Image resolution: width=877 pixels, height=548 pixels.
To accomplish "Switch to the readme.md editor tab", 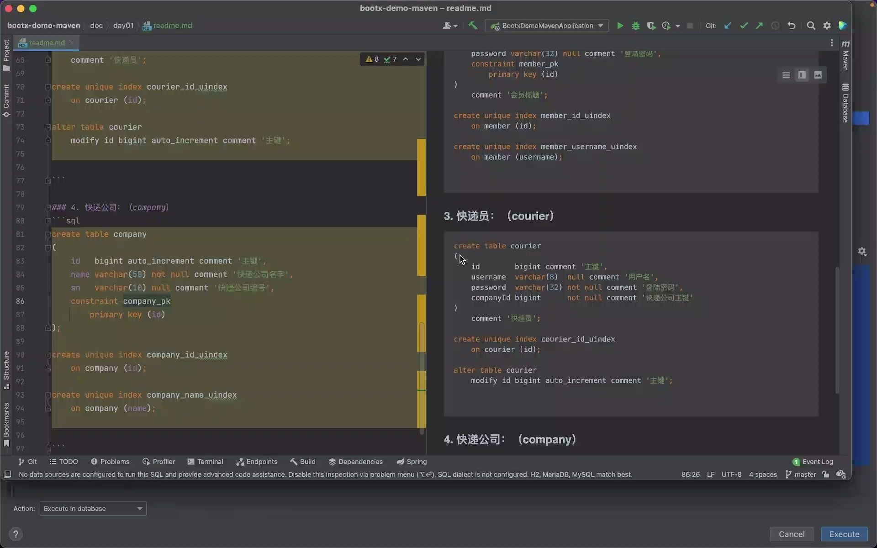I will (x=47, y=43).
